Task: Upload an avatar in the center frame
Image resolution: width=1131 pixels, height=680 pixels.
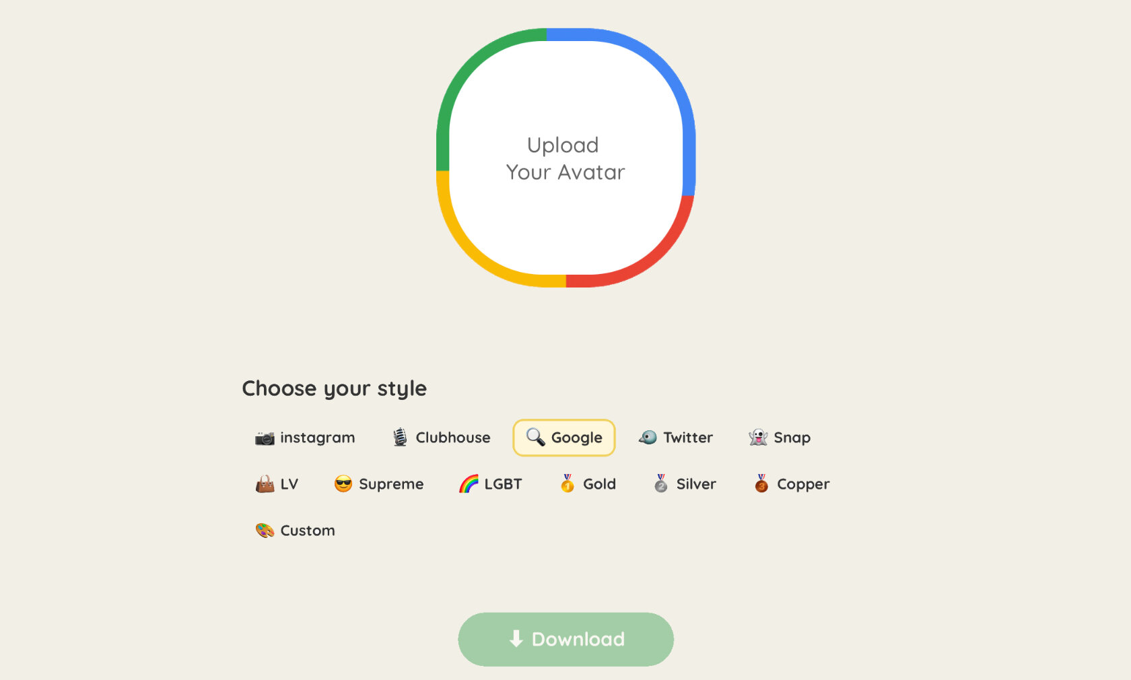Action: (566, 158)
